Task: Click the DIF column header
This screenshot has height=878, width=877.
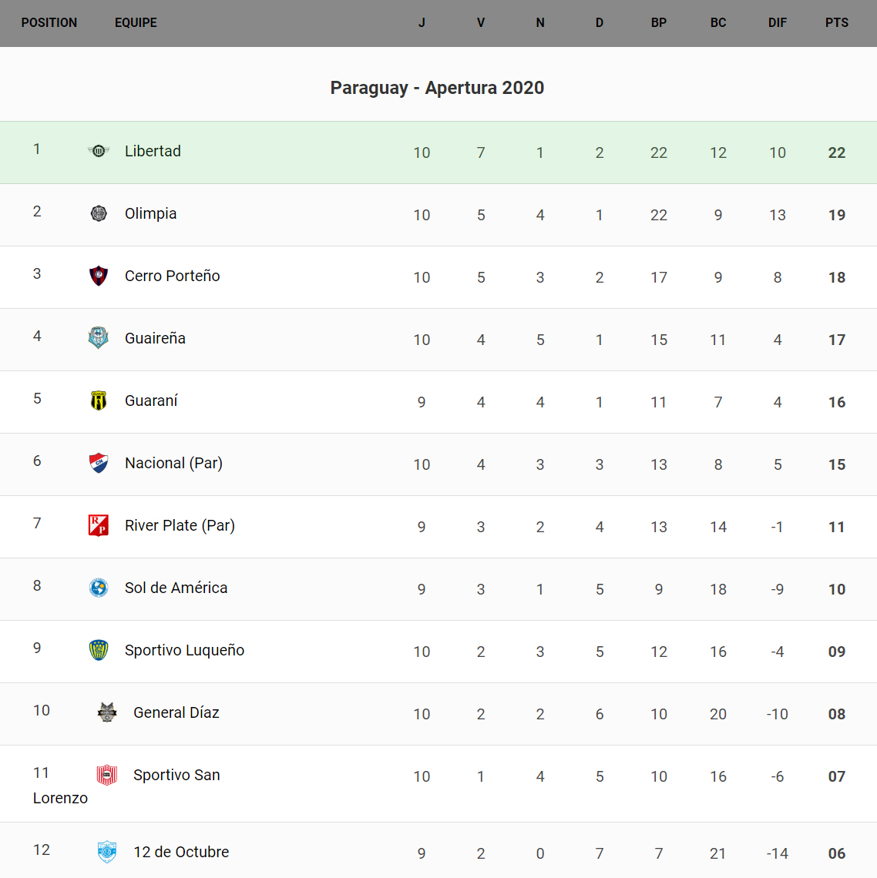Action: [777, 23]
